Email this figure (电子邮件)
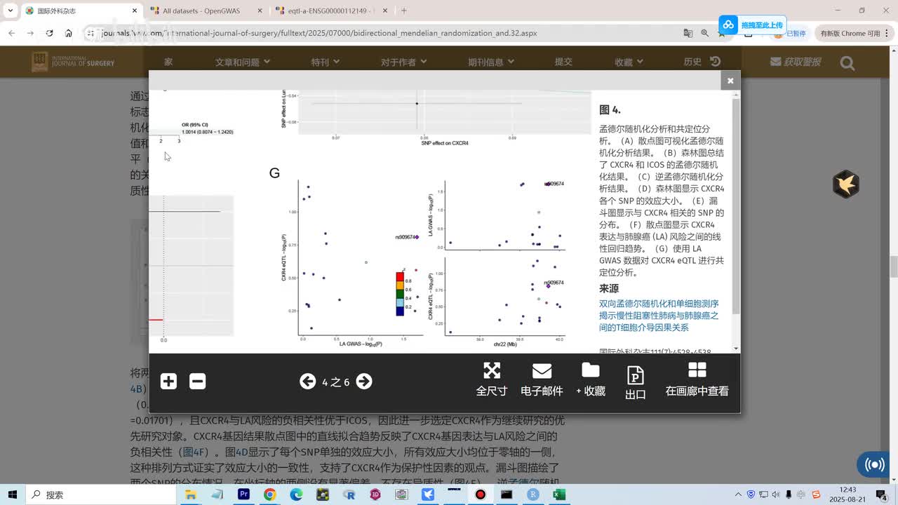Image resolution: width=898 pixels, height=505 pixels. [542, 379]
